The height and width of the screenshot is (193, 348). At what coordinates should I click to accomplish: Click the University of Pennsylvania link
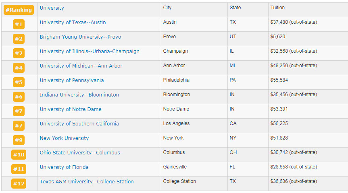point(72,80)
